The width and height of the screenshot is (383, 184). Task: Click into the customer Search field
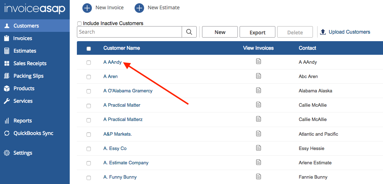[x=129, y=32]
